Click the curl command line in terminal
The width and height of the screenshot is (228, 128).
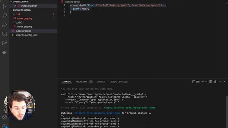coord(103,94)
